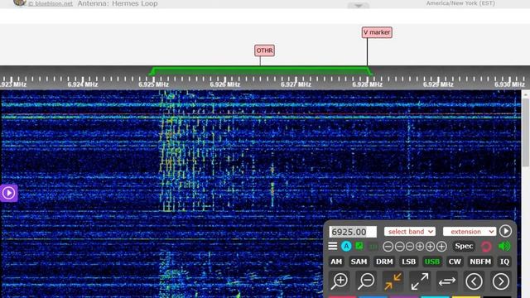The width and height of the screenshot is (530, 298).
Task: Click the smallest frequency step-down minus icon
Action: pyautogui.click(x=410, y=247)
